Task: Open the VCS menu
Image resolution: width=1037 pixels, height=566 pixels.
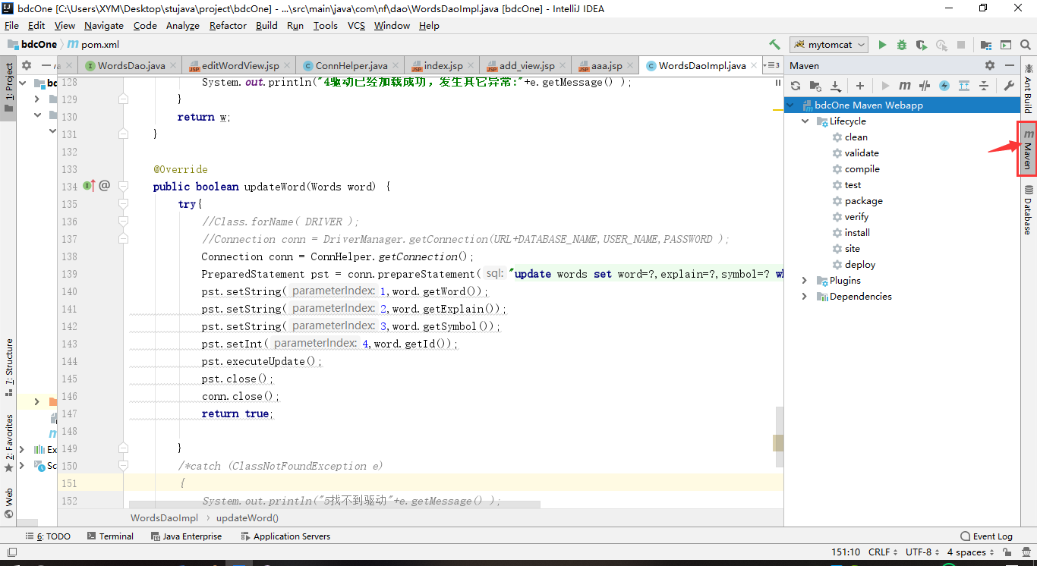Action: [x=356, y=25]
